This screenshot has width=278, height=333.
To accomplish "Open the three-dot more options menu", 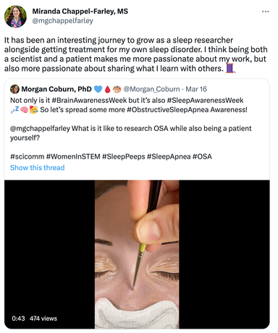I will tap(265, 12).
